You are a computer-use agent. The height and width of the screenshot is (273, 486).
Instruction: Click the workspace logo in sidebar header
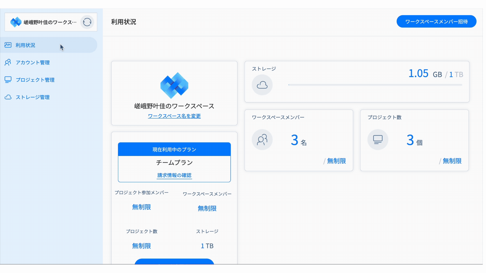[x=16, y=22]
